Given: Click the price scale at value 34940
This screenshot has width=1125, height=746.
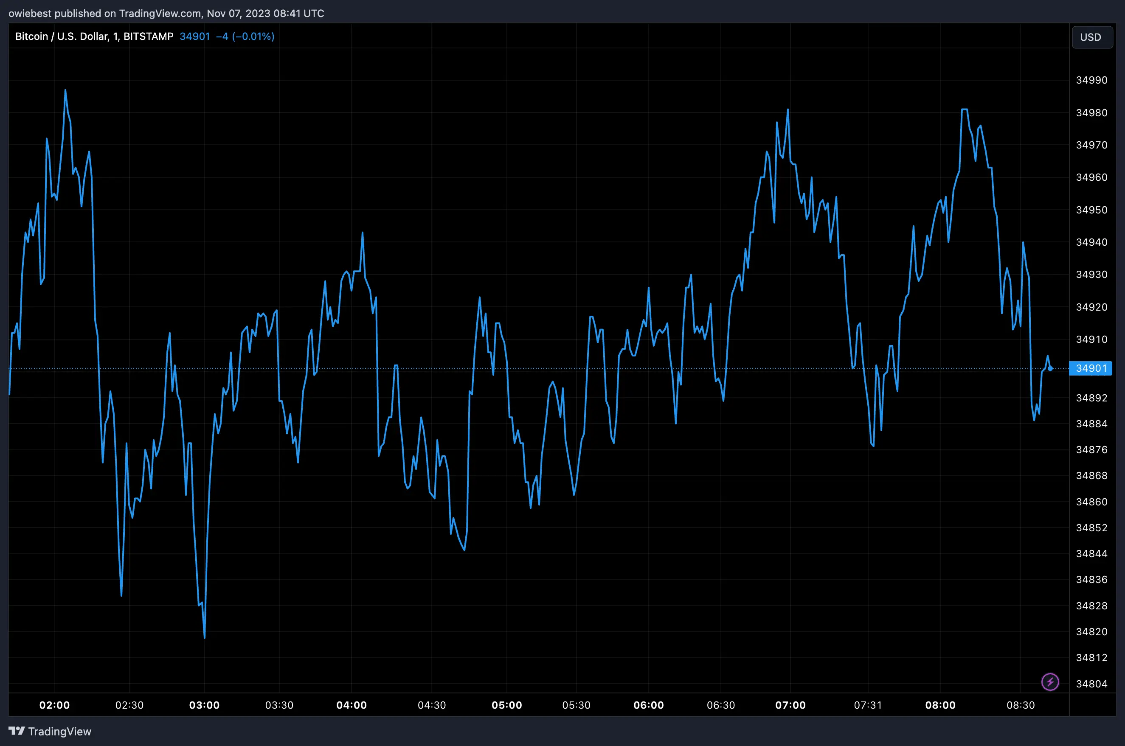Looking at the screenshot, I should (1092, 242).
